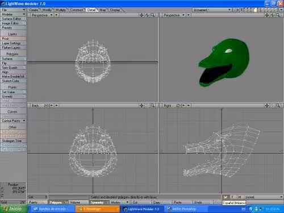Select the M vertex map type button

click(240, 197)
